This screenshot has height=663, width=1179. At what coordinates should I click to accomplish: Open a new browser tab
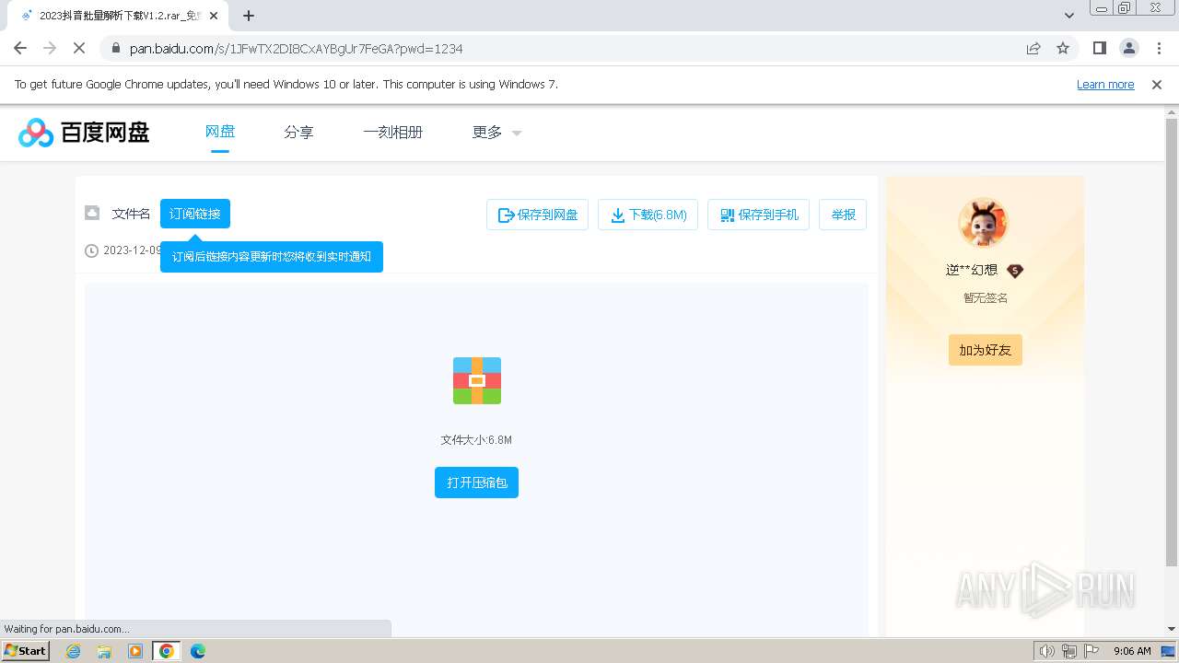pyautogui.click(x=249, y=16)
